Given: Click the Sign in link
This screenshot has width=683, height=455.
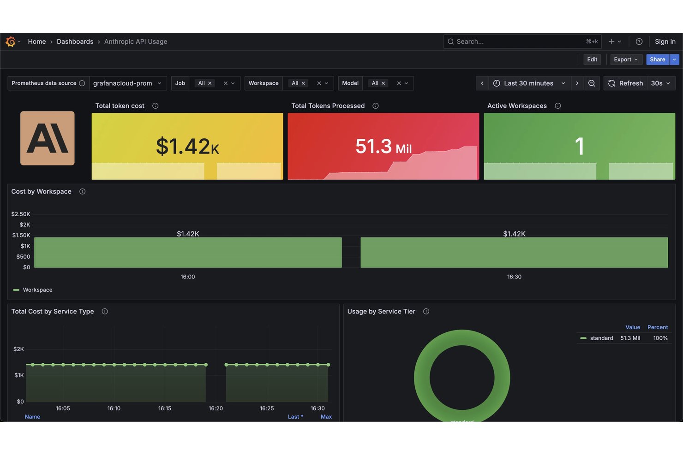Looking at the screenshot, I should tap(665, 41).
